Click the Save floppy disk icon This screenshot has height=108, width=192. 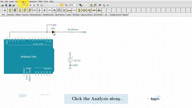pyautogui.click(x=10, y=5)
